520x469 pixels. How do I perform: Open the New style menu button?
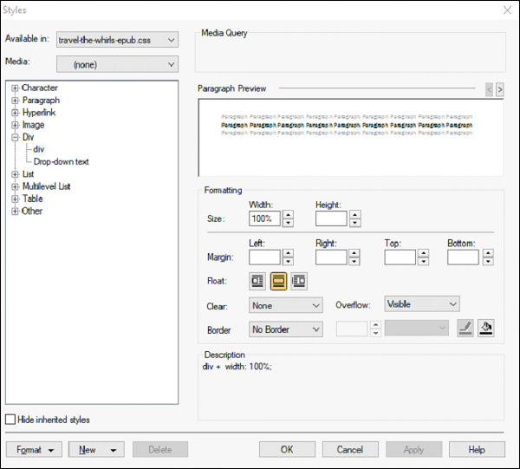(97, 449)
